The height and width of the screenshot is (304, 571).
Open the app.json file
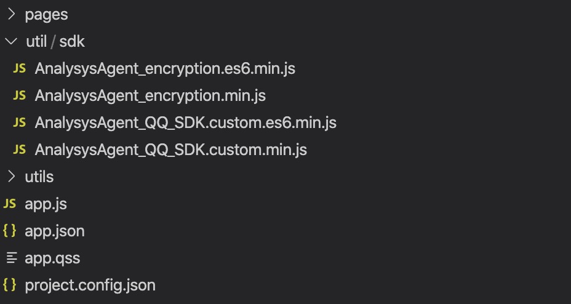(55, 231)
